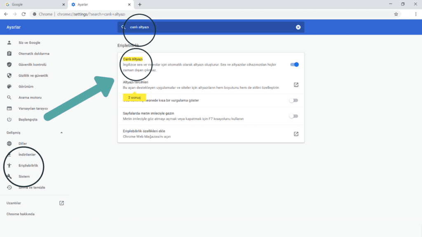Reload the page with refresh icon
This screenshot has height=237, width=422.
[23, 14]
